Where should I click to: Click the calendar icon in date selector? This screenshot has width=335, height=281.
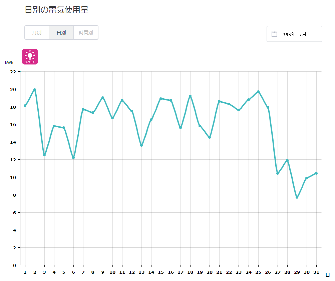pos(274,34)
